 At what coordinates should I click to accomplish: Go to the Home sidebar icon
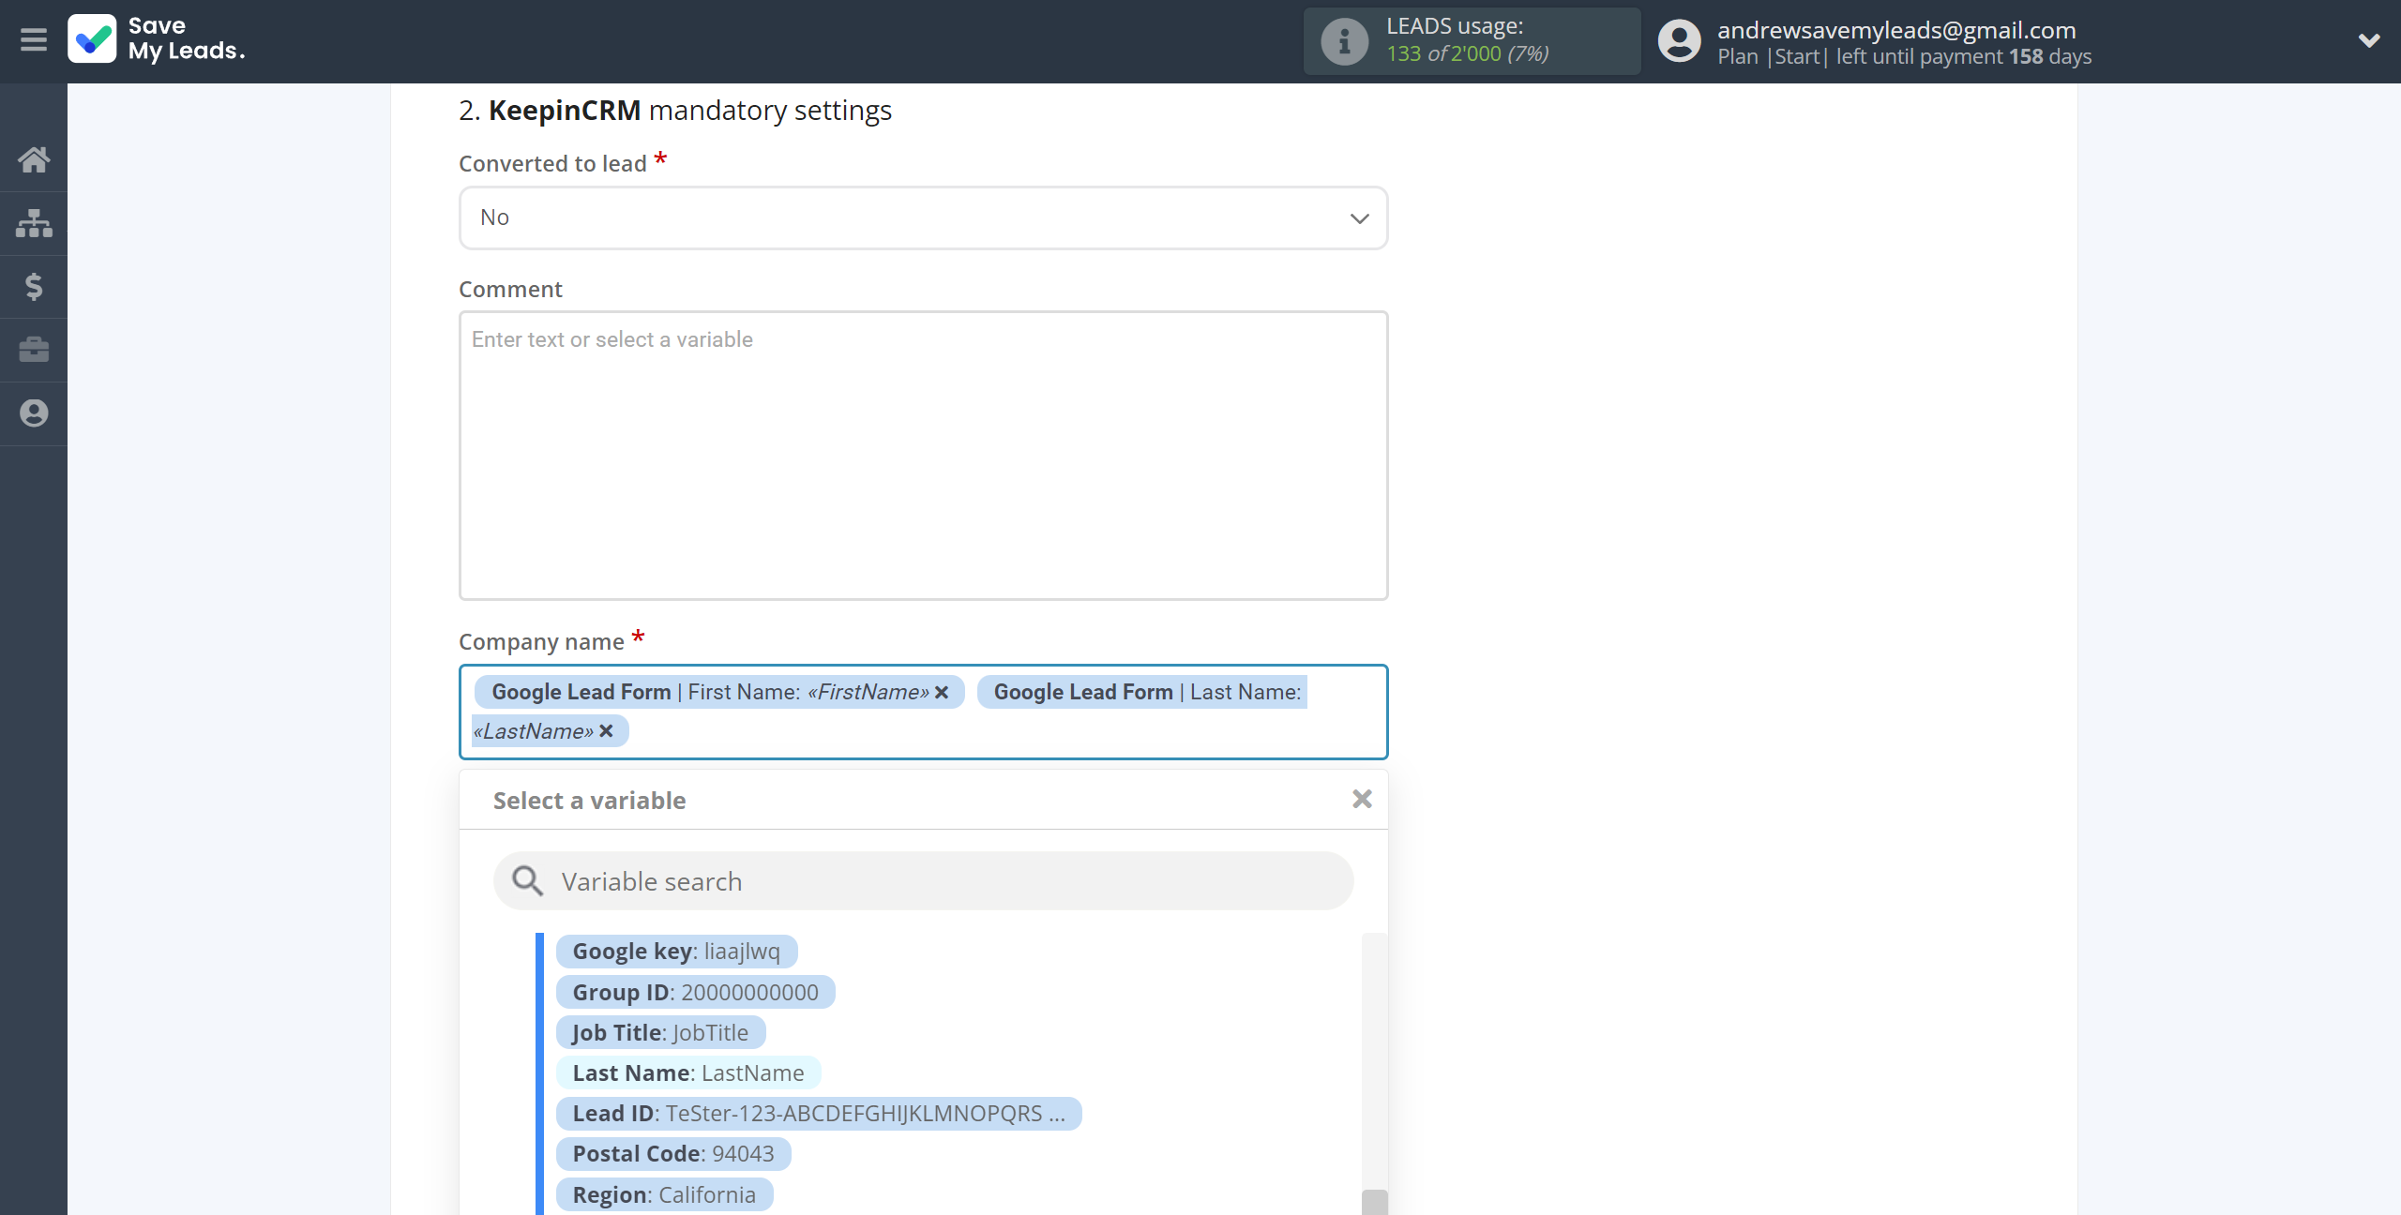pos(34,159)
